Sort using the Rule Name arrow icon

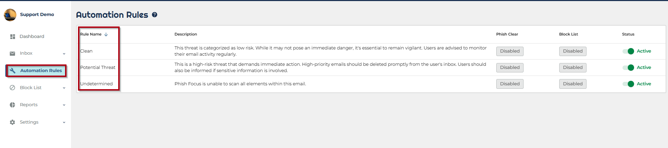coord(106,34)
